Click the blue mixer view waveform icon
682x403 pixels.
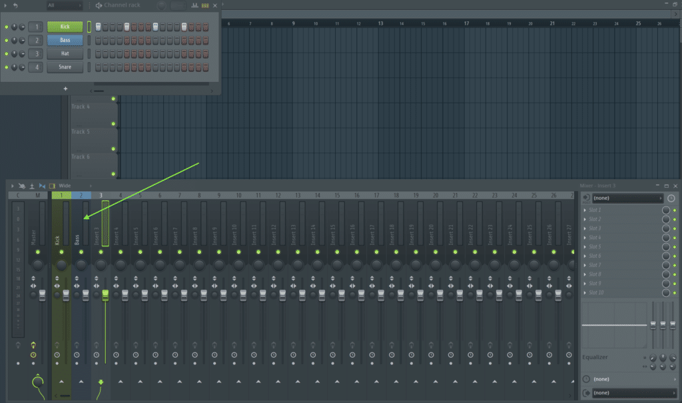tap(42, 186)
